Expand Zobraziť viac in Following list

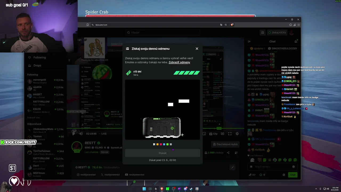(x=33, y=118)
